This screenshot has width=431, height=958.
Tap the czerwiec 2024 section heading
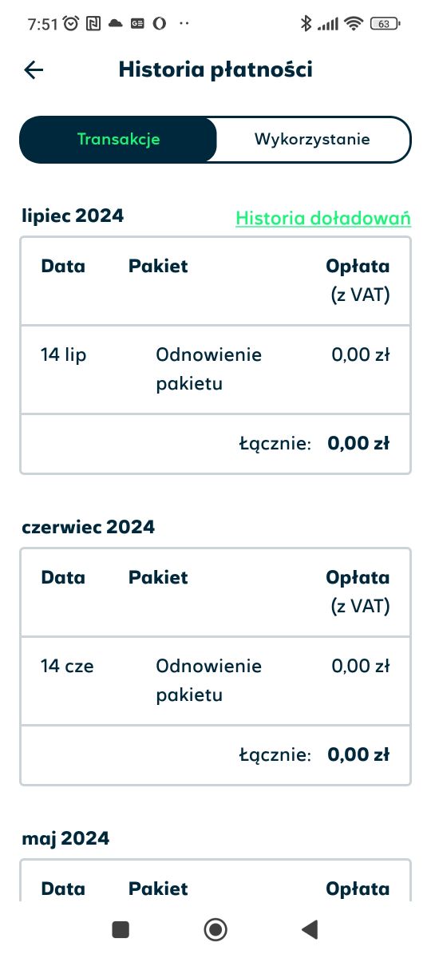click(89, 527)
